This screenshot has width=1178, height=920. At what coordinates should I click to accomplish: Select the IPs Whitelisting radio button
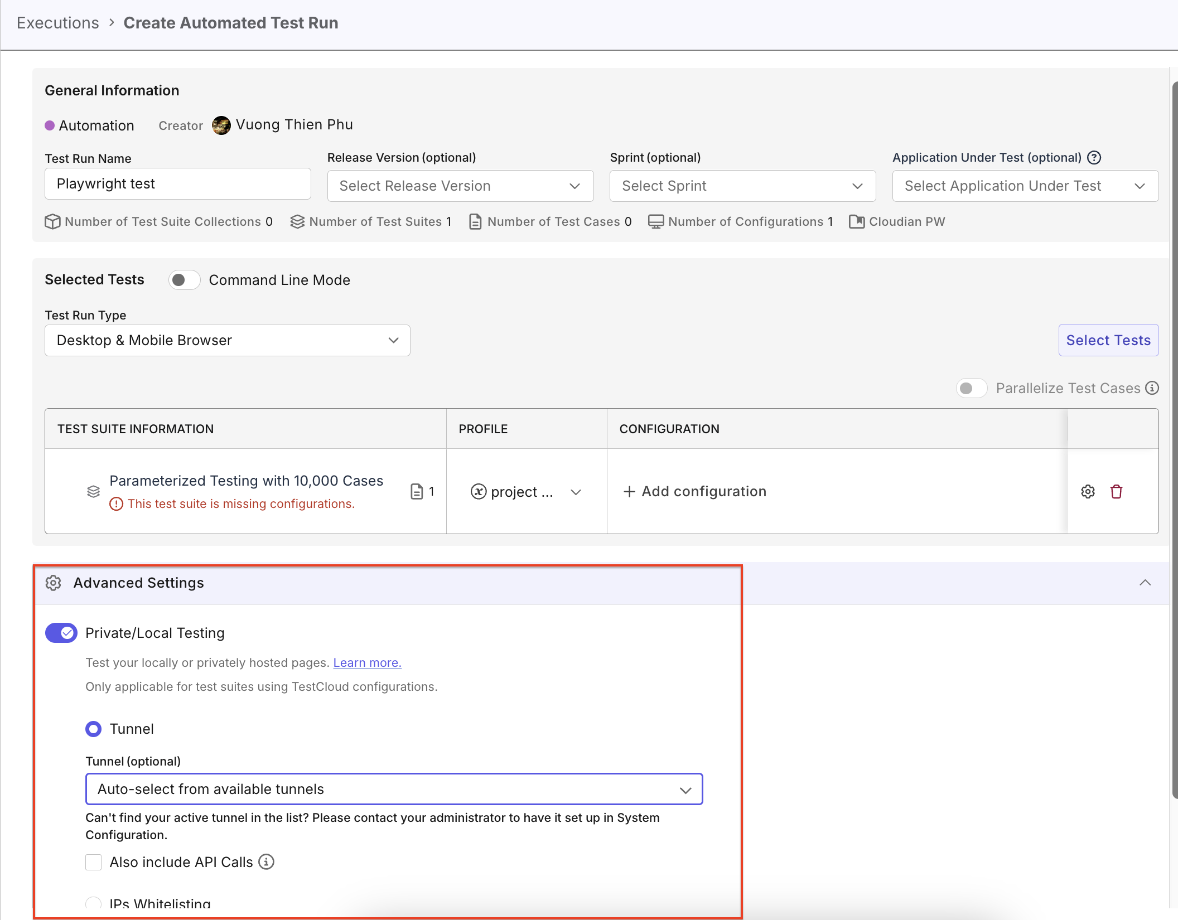coord(93,904)
